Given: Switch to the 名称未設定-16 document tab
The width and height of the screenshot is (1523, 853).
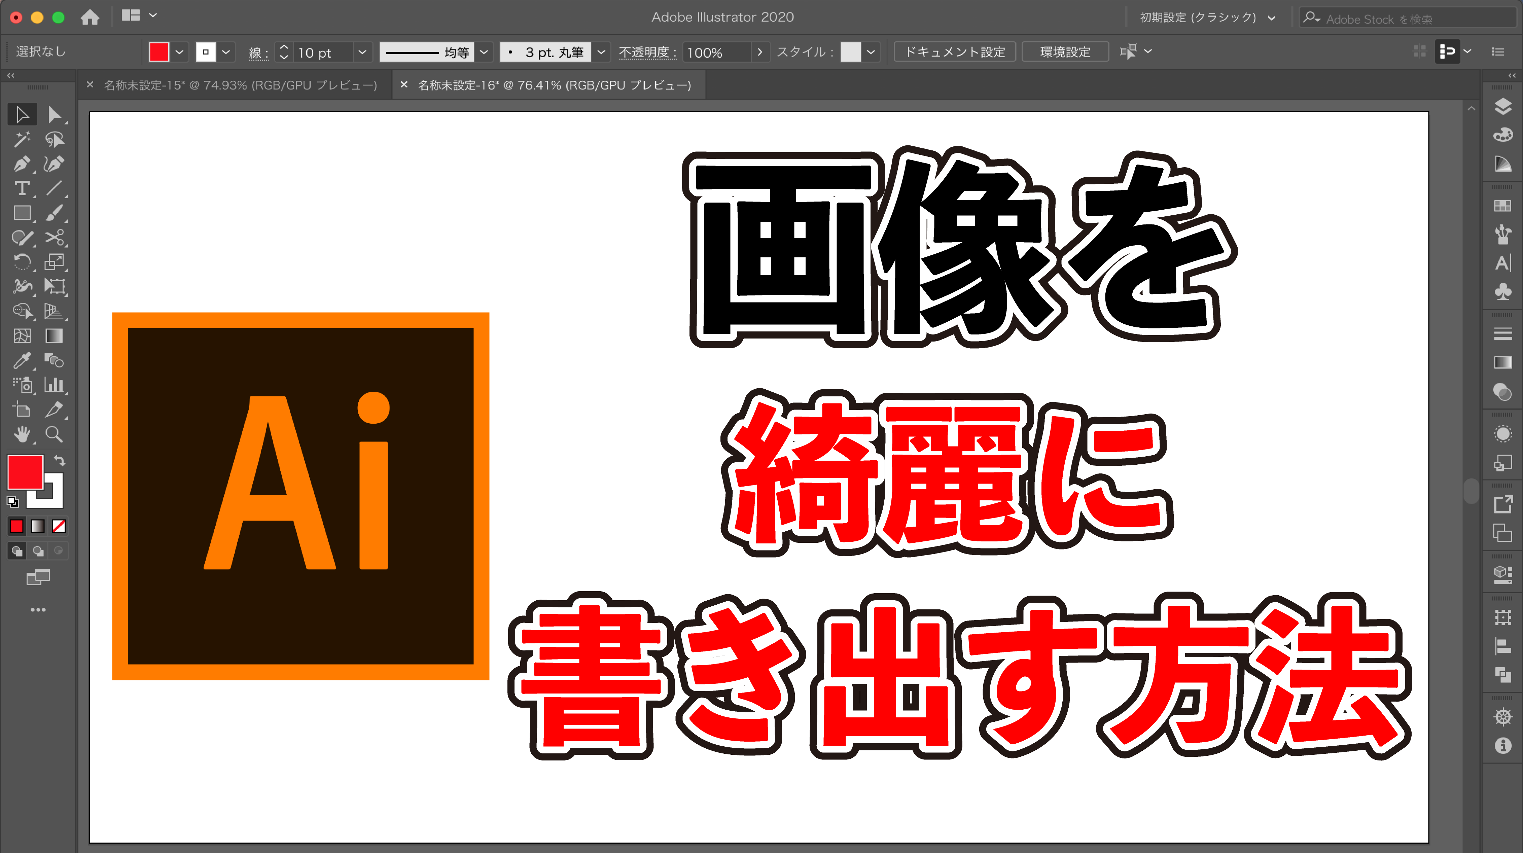Looking at the screenshot, I should coord(555,85).
